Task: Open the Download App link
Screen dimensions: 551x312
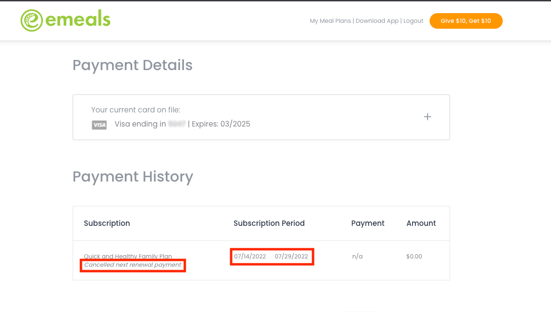Action: pos(377,21)
